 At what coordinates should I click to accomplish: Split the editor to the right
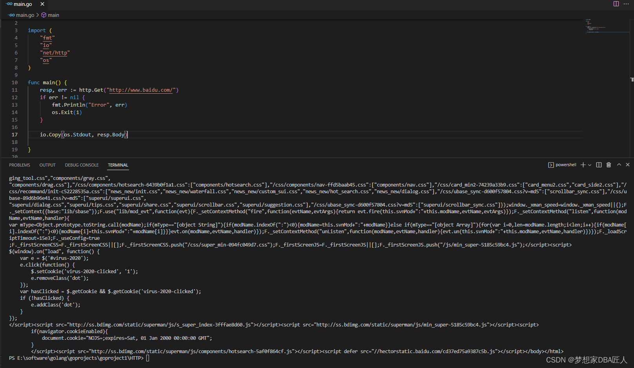(616, 4)
